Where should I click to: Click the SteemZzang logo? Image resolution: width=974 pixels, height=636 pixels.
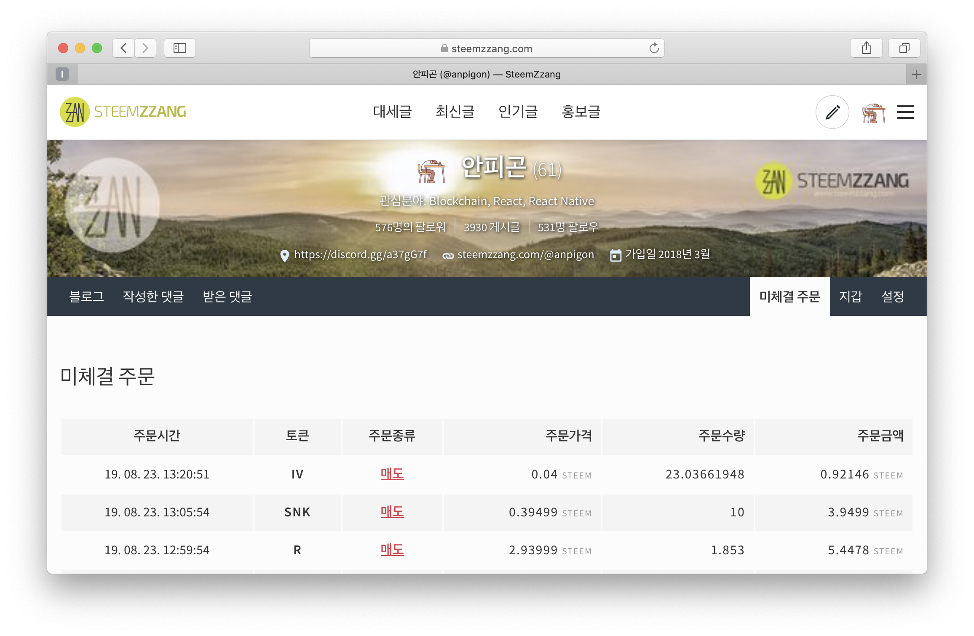[x=123, y=112]
